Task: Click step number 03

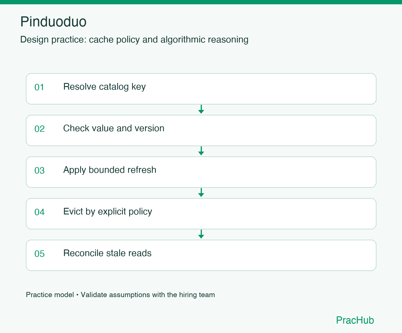Action: (x=40, y=171)
